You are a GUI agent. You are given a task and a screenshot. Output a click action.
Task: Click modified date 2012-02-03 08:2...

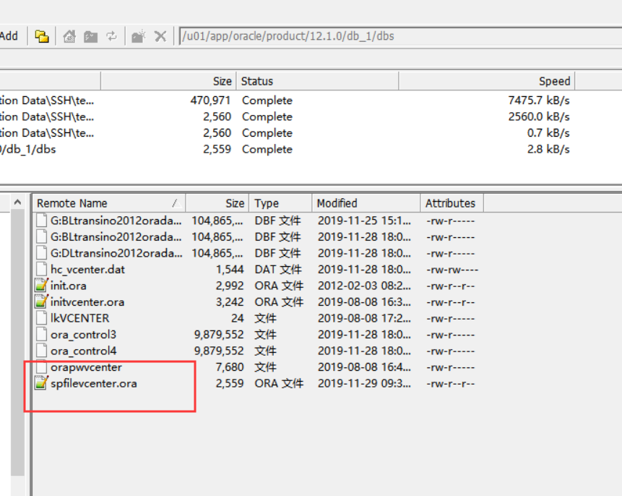364,286
